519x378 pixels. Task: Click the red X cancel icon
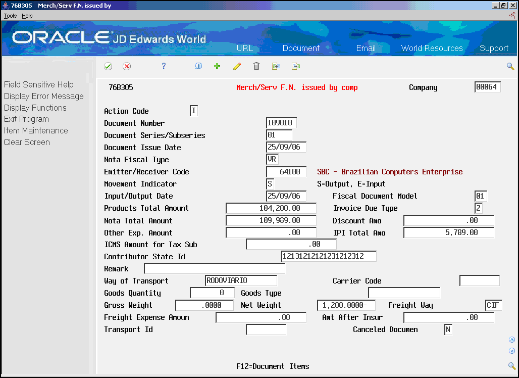pyautogui.click(x=127, y=66)
